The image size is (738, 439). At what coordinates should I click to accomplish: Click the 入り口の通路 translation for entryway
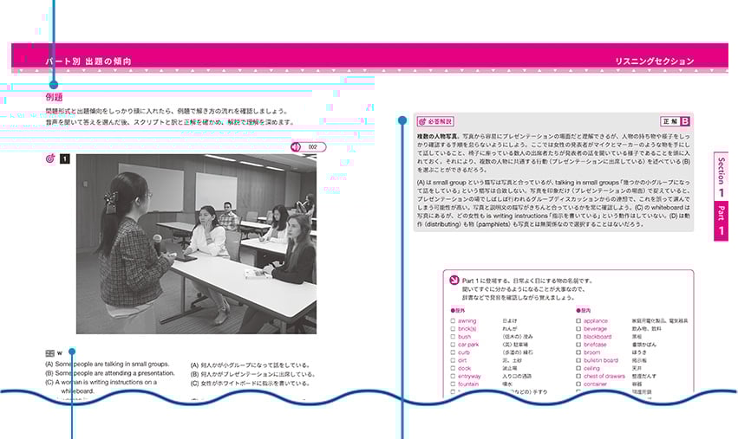(x=517, y=377)
